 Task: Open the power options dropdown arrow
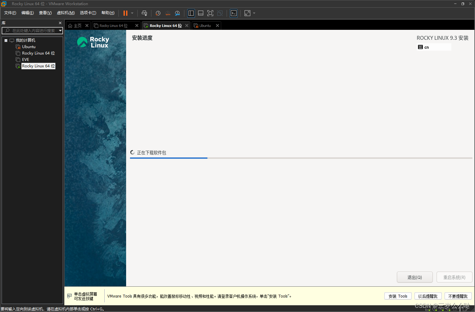pyautogui.click(x=132, y=13)
